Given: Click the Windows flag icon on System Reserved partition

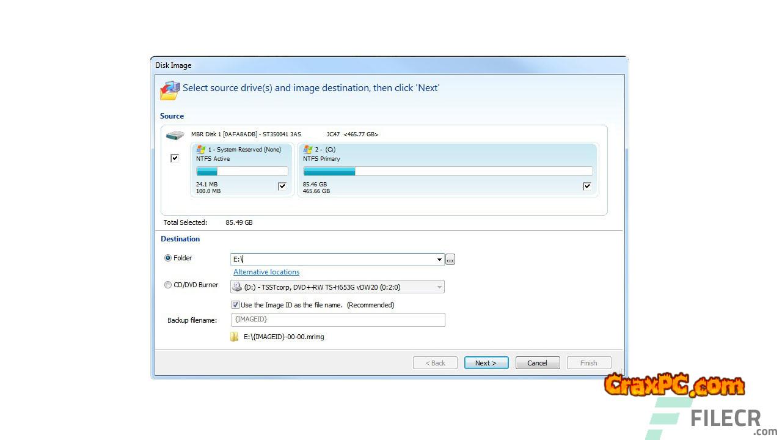Looking at the screenshot, I should pos(201,149).
